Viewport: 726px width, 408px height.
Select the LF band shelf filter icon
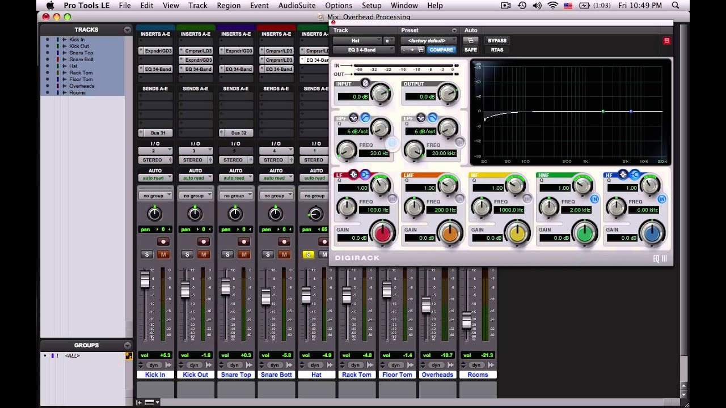[x=365, y=175]
